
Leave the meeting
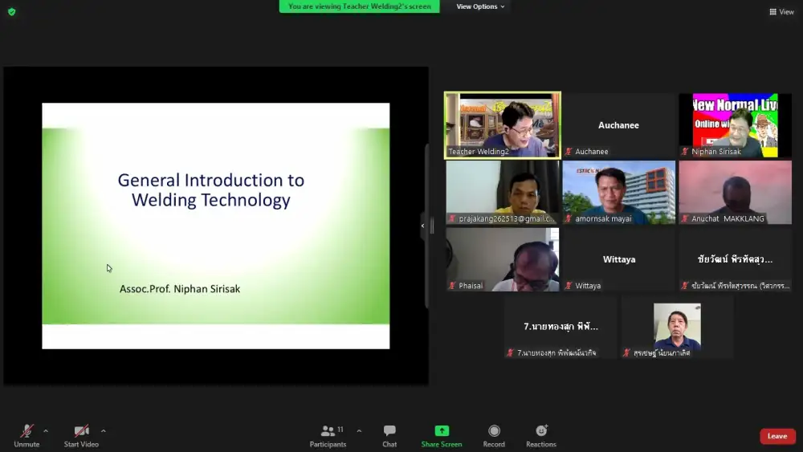coord(777,436)
